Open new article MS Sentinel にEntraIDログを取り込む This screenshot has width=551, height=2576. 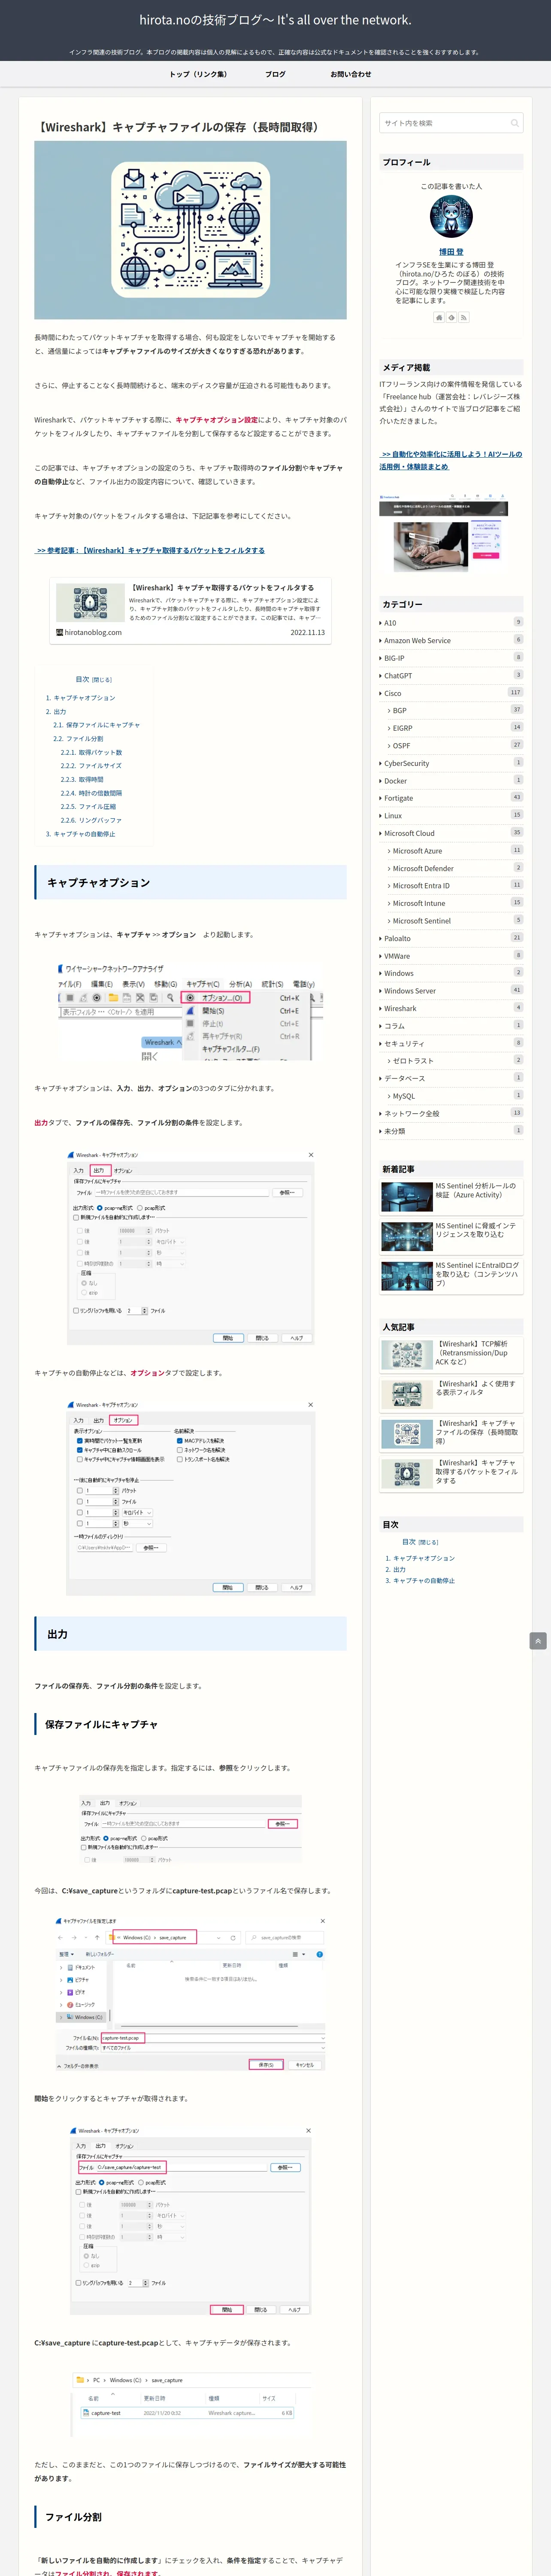(451, 1276)
